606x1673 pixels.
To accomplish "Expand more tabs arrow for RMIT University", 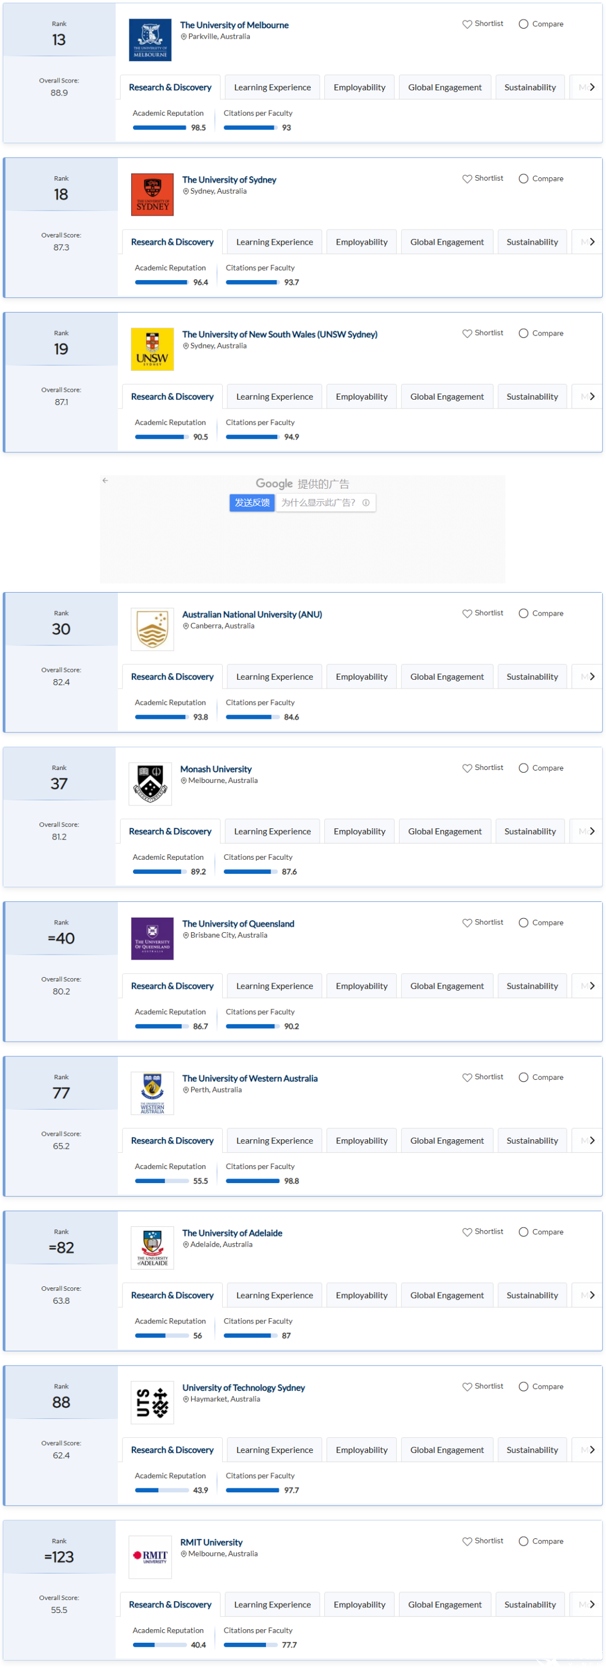I will point(592,1603).
